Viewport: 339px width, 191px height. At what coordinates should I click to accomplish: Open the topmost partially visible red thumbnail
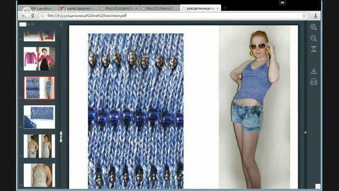pos(39,36)
